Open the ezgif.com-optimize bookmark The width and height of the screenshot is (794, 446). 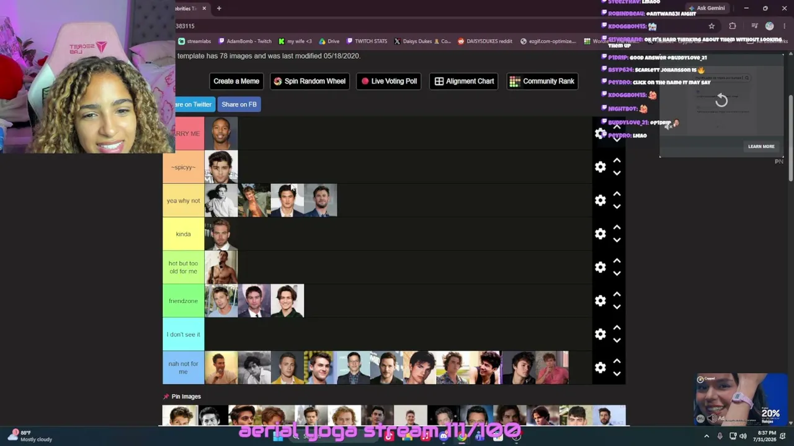pyautogui.click(x=548, y=42)
